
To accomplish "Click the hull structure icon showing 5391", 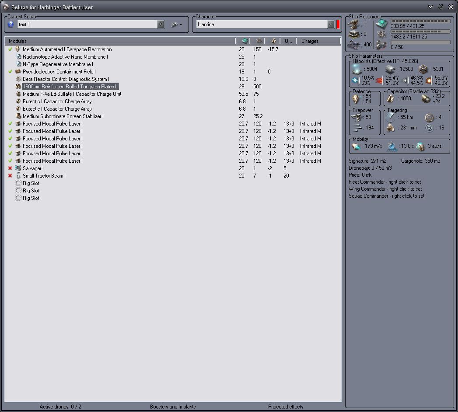I will coord(423,69).
